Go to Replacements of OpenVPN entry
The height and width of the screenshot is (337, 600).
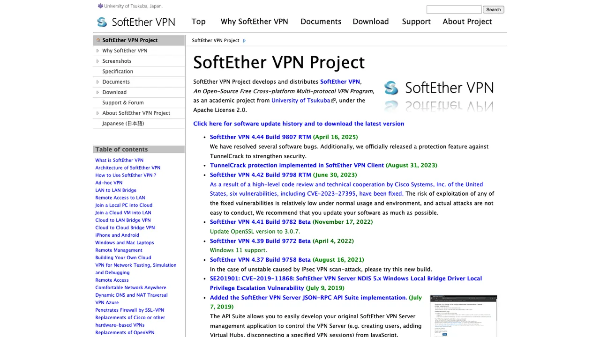click(x=125, y=332)
